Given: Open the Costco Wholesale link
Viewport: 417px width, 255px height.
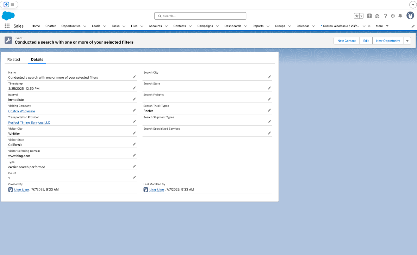Looking at the screenshot, I should pos(21,111).
